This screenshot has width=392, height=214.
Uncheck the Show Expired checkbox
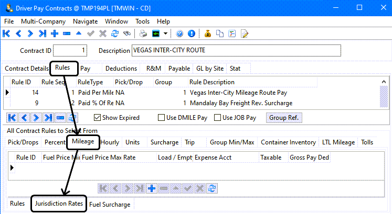coord(97,118)
